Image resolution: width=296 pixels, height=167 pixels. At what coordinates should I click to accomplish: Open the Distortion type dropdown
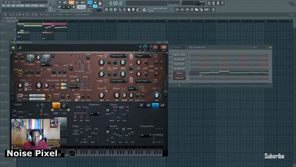pyautogui.click(x=94, y=114)
